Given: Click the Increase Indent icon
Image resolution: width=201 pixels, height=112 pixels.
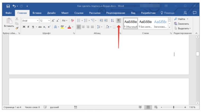Looking at the screenshot, I should [x=106, y=21].
